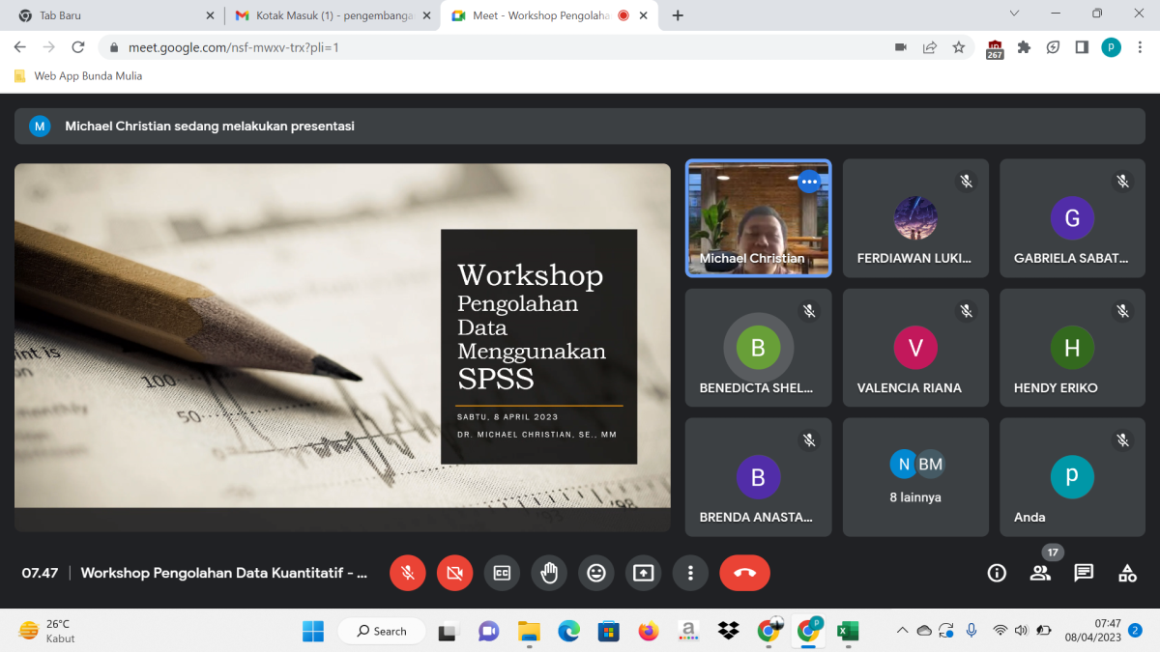Turn on the camera in Meet
The width and height of the screenshot is (1160, 652).
click(x=454, y=573)
